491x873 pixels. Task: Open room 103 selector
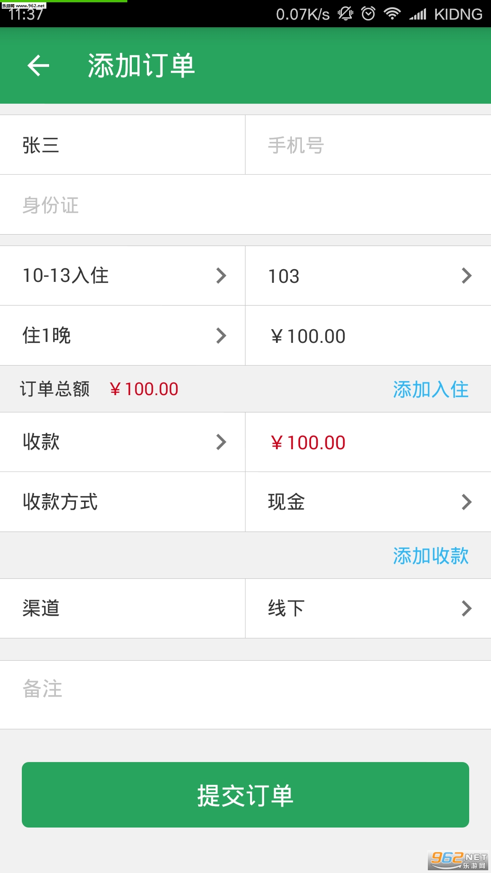click(368, 276)
